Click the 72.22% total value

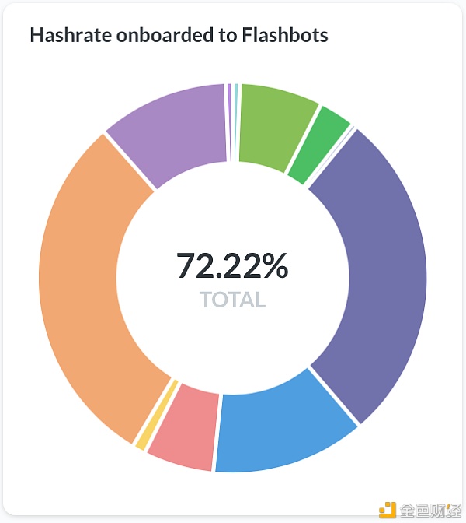click(232, 266)
